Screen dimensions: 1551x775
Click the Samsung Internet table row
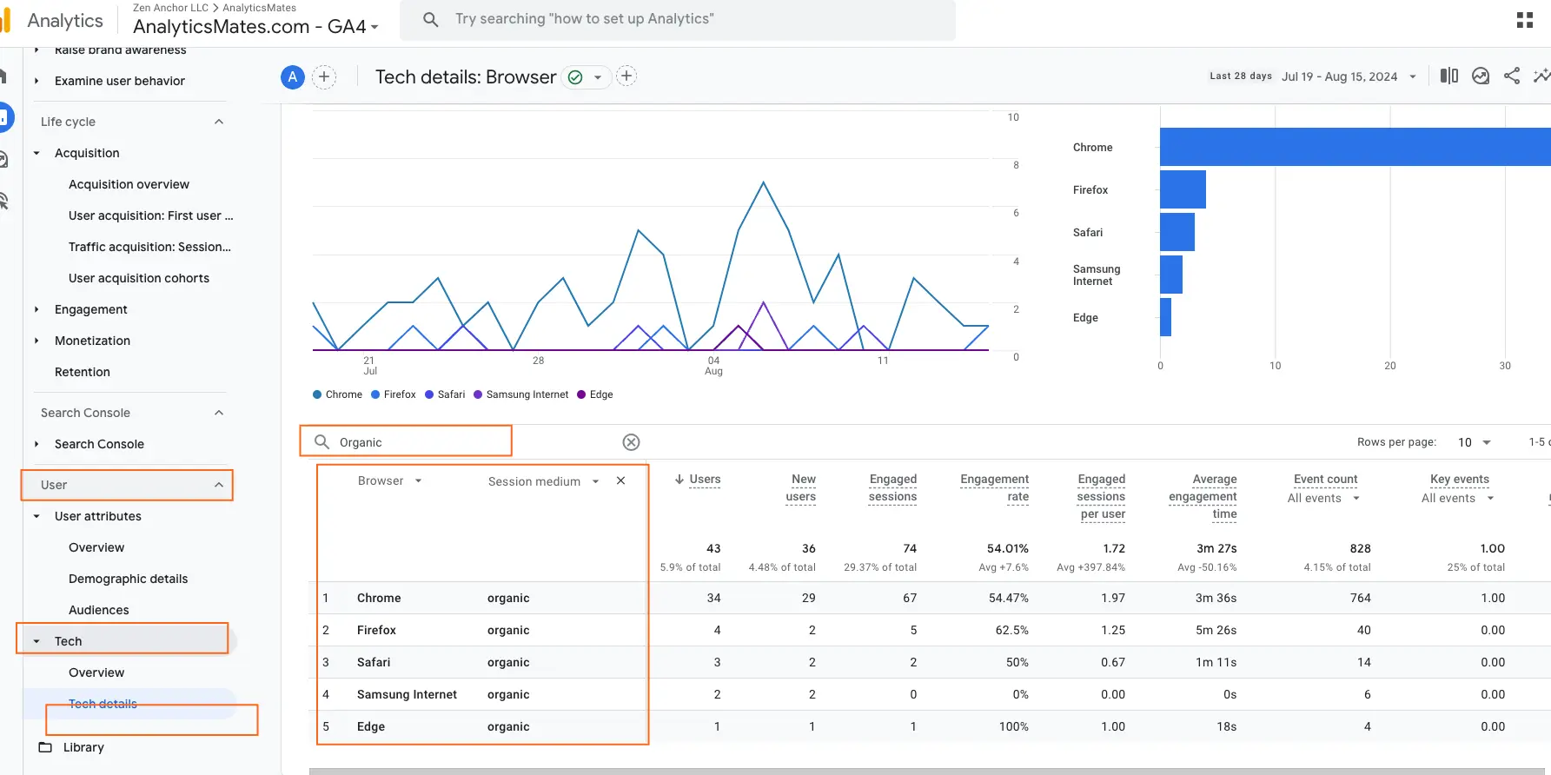[930, 694]
